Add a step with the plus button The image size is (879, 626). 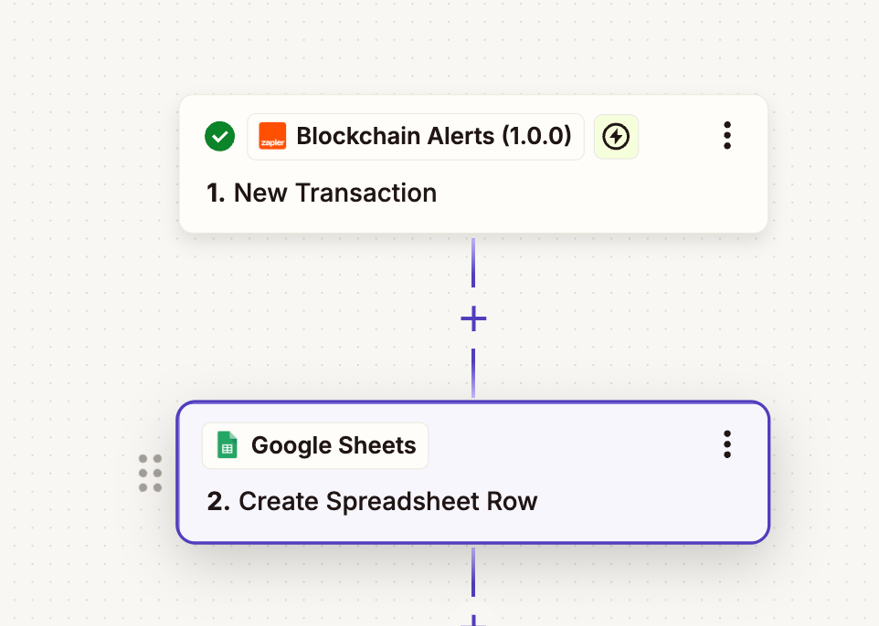coord(473,319)
